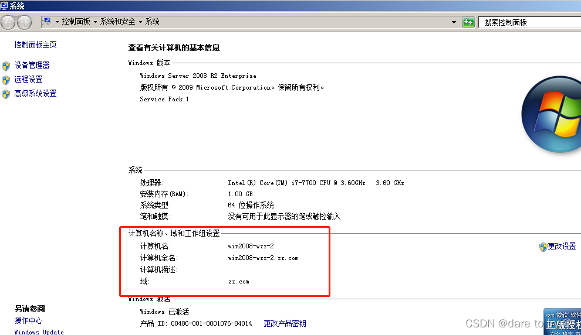This screenshot has width=581, height=335.
Task: Click the green refresh button
Action: pyautogui.click(x=468, y=22)
